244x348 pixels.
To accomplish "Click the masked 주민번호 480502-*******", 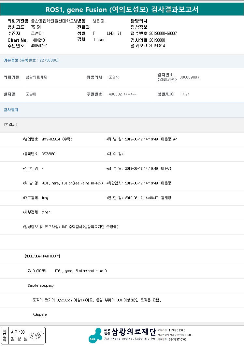I will [x=122, y=94].
